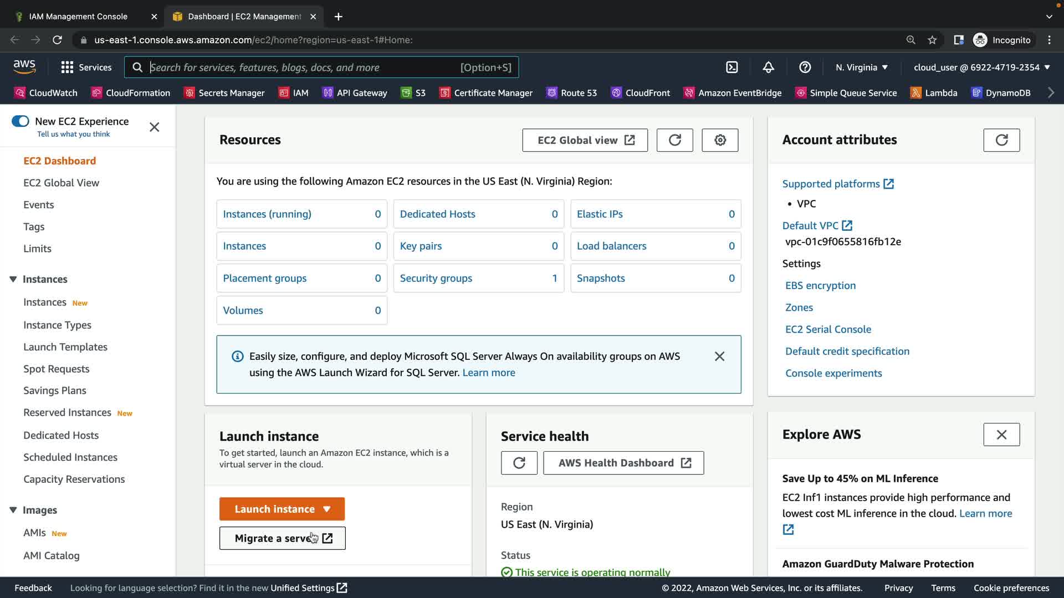Toggle the New EC2 Experience switch
Image resolution: width=1064 pixels, height=598 pixels.
pyautogui.click(x=21, y=121)
